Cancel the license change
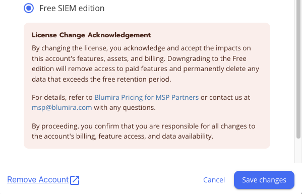Screen dimensions: 302x194 [214, 180]
